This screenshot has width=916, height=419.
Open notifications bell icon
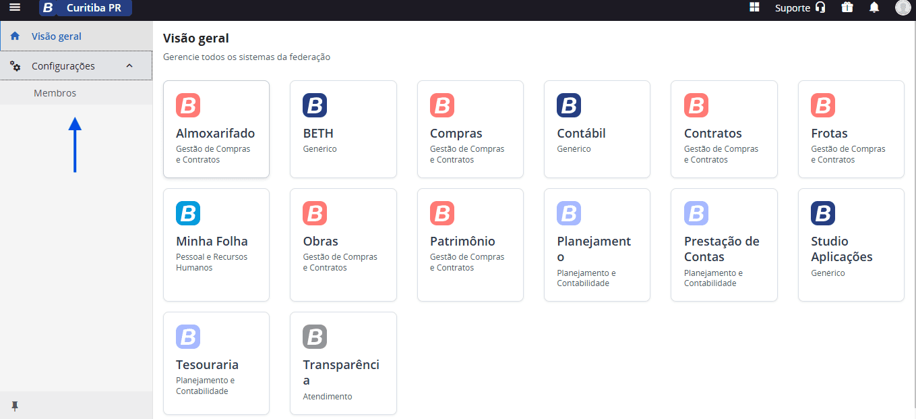click(x=874, y=7)
